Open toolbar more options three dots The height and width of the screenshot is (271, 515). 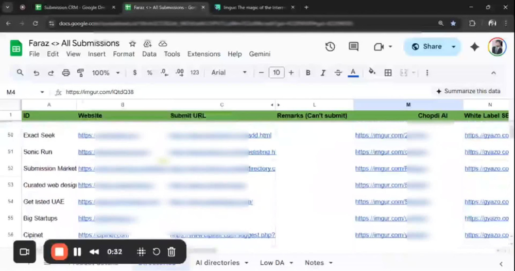pyautogui.click(x=427, y=73)
